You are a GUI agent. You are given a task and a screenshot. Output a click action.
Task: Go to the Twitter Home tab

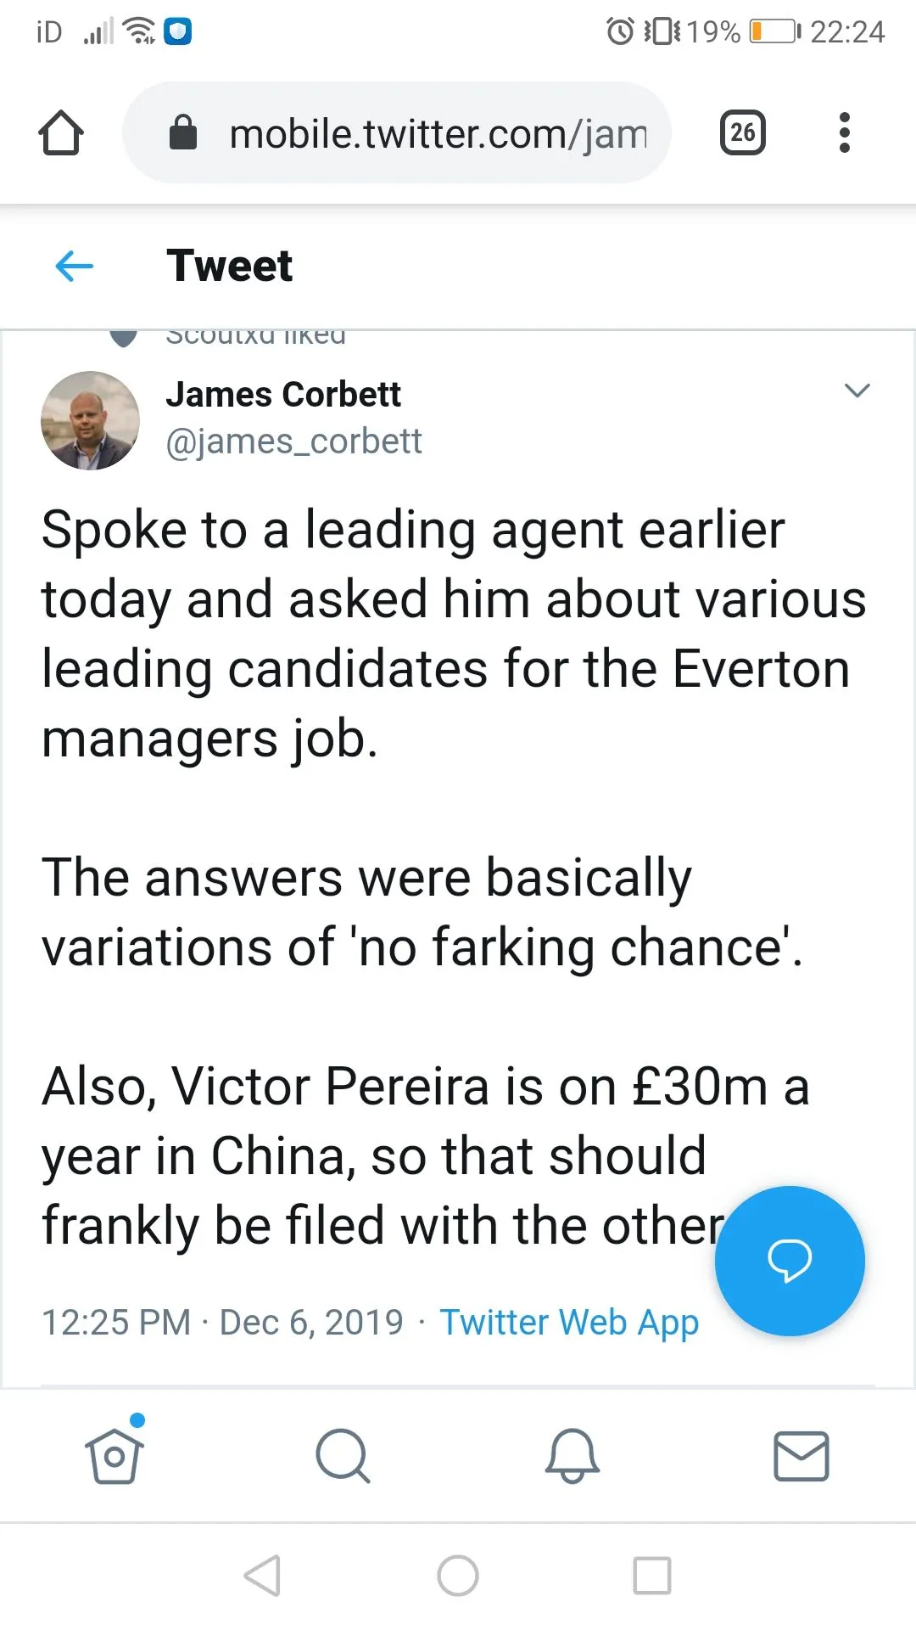114,1455
